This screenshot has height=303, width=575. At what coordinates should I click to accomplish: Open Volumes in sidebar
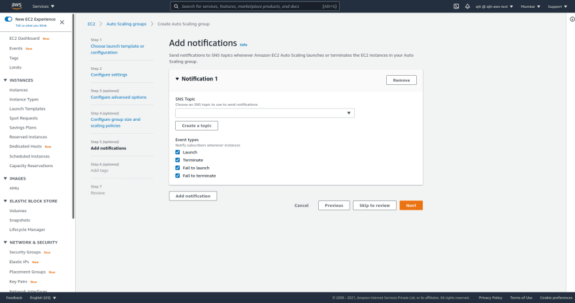pos(18,211)
